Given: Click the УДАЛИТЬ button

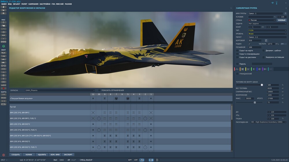Looking at the screenshot, I should pyautogui.click(x=42, y=155).
